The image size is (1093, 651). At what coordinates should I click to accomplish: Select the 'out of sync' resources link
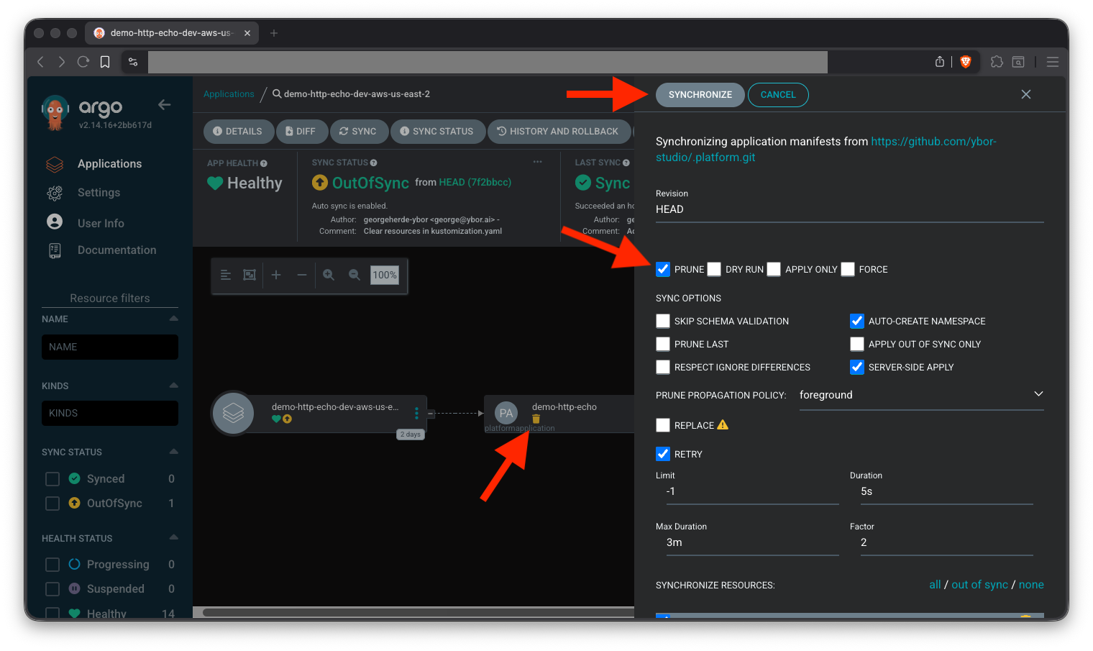[979, 585]
